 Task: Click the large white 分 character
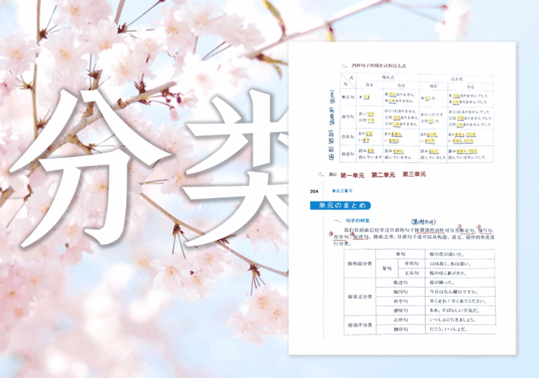pos(90,169)
